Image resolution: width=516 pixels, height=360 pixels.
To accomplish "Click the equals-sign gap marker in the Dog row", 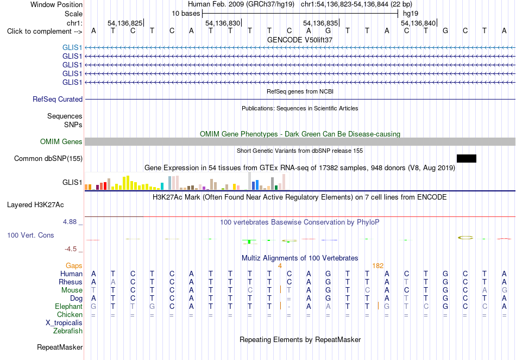I will (289, 299).
